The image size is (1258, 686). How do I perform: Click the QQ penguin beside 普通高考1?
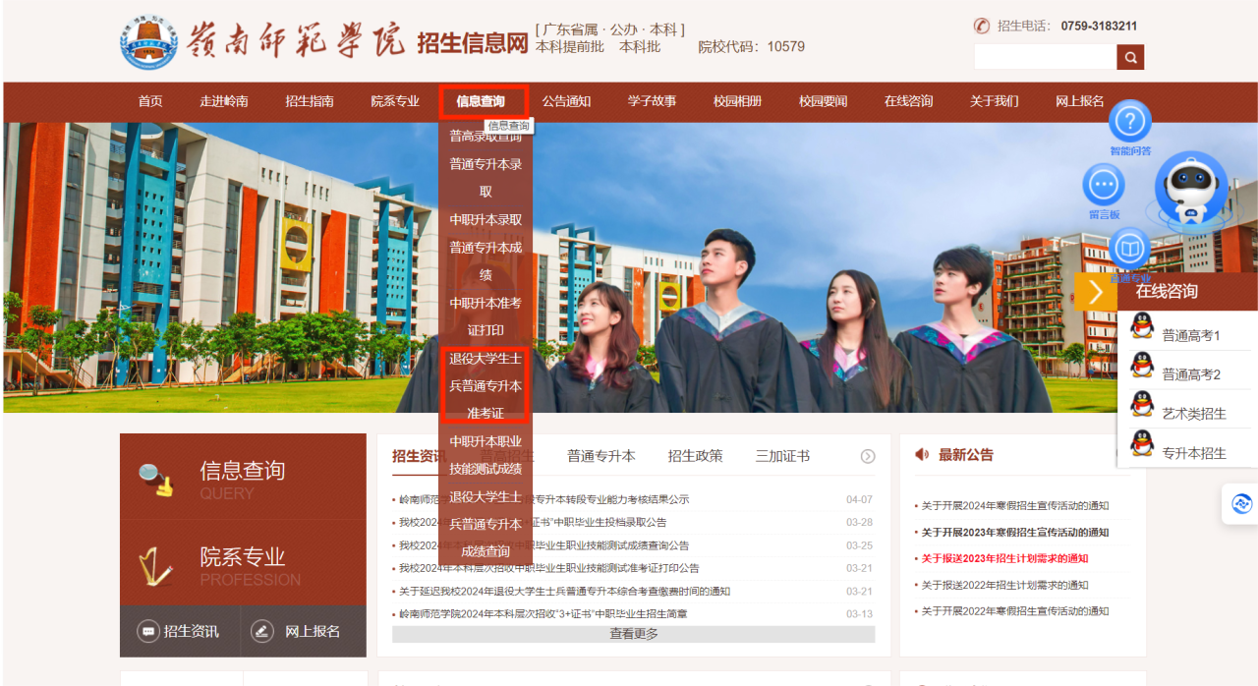coord(1141,325)
